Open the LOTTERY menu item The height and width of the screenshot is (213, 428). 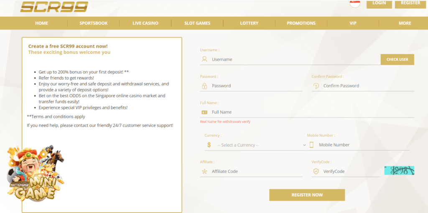click(x=249, y=23)
